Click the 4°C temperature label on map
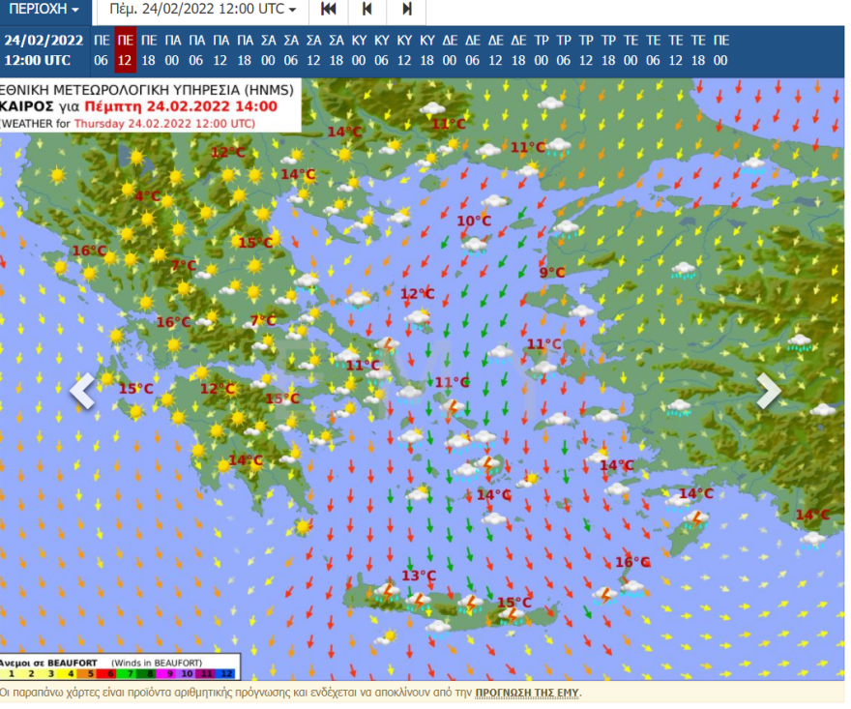This screenshot has height=709, width=851. pyautogui.click(x=147, y=196)
